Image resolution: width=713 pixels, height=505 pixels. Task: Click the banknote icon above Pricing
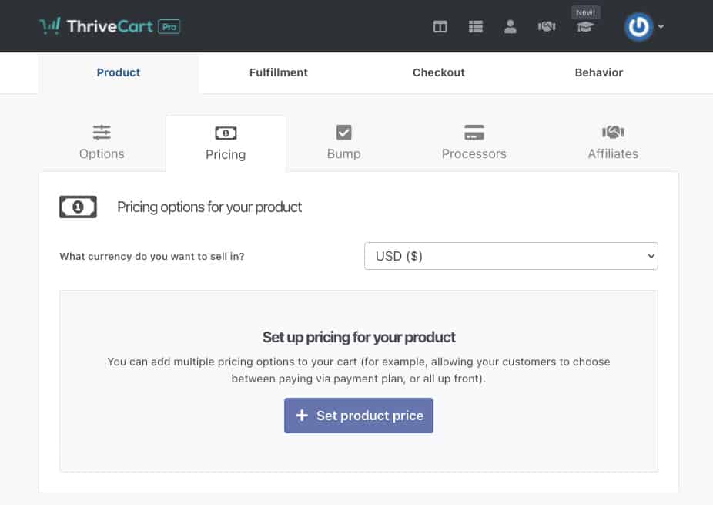[x=226, y=132]
